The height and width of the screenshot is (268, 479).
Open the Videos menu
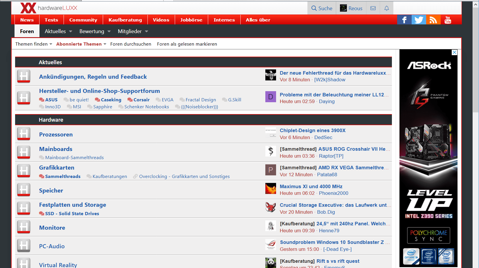[x=161, y=20]
